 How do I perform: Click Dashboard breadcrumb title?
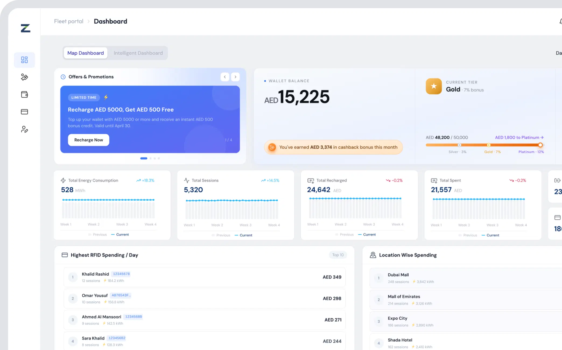(x=110, y=21)
